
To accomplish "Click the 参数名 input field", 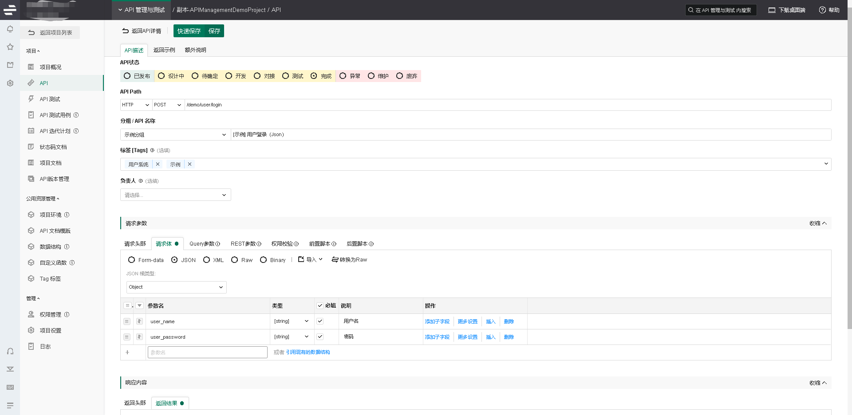I will (207, 352).
